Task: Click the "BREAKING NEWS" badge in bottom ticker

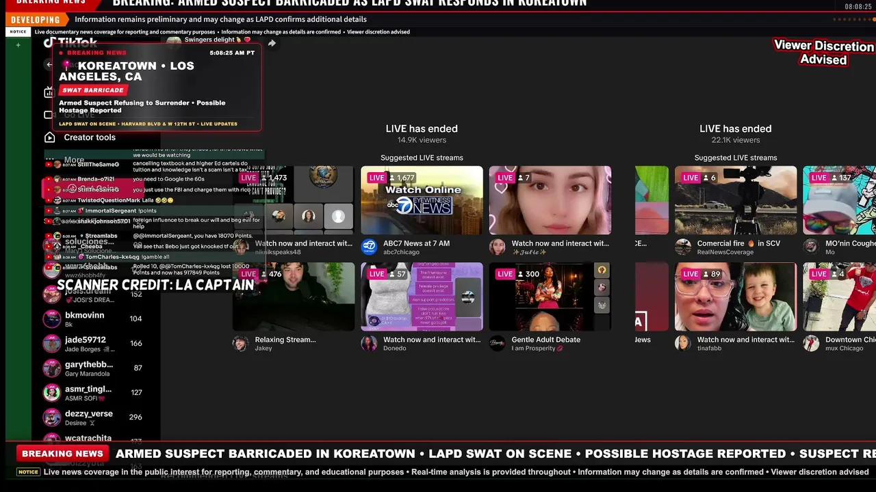Action: pos(62,454)
